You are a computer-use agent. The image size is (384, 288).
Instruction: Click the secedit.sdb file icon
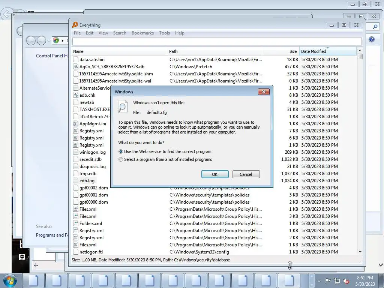(x=76, y=159)
